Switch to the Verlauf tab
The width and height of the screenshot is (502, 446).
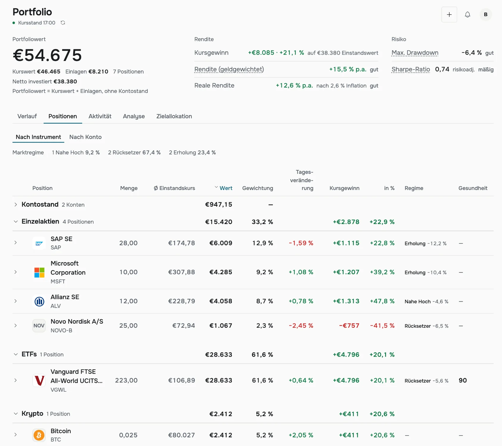tap(27, 116)
